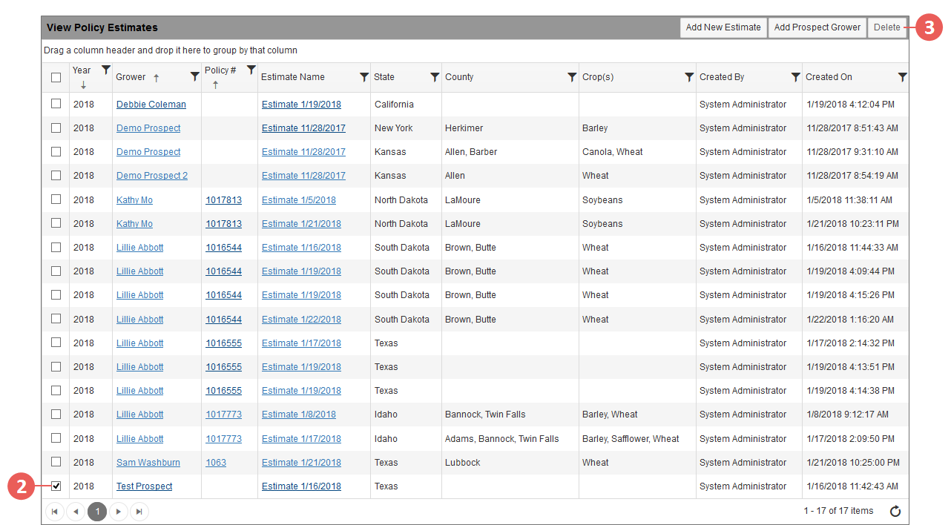951x525 pixels.
Task: Open the Crop(s) column filter icon
Action: coord(689,76)
